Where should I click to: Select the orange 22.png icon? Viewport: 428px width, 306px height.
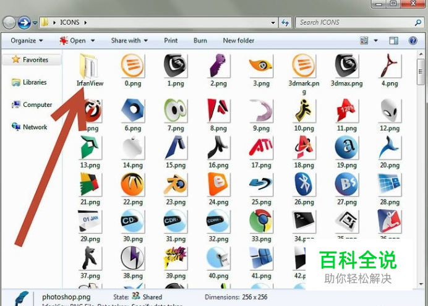coord(132,184)
